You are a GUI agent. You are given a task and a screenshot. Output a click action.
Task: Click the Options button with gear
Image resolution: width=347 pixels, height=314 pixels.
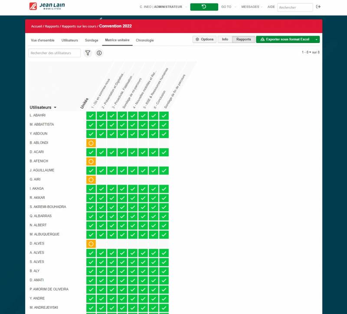[204, 40]
